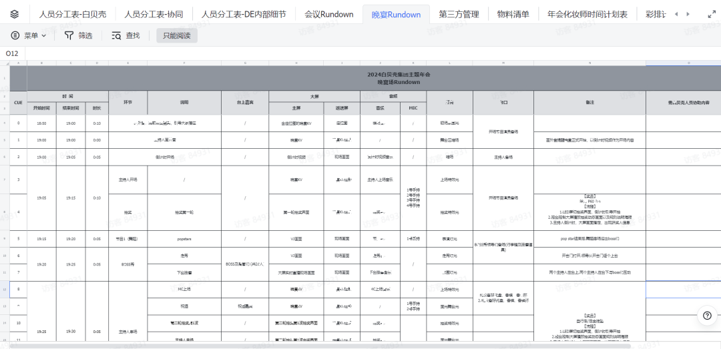
Task: Select the 晚宴Rundown tab
Action: (x=396, y=14)
